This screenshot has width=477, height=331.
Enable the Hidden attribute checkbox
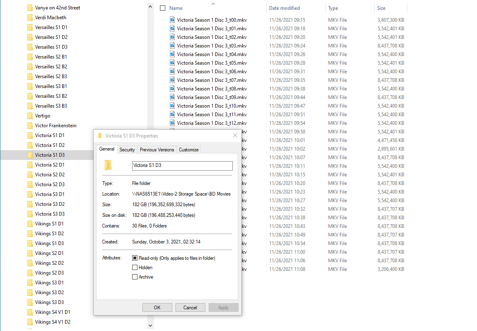pos(135,268)
